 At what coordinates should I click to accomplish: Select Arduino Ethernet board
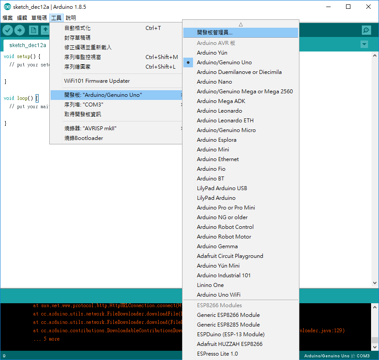[241, 159]
